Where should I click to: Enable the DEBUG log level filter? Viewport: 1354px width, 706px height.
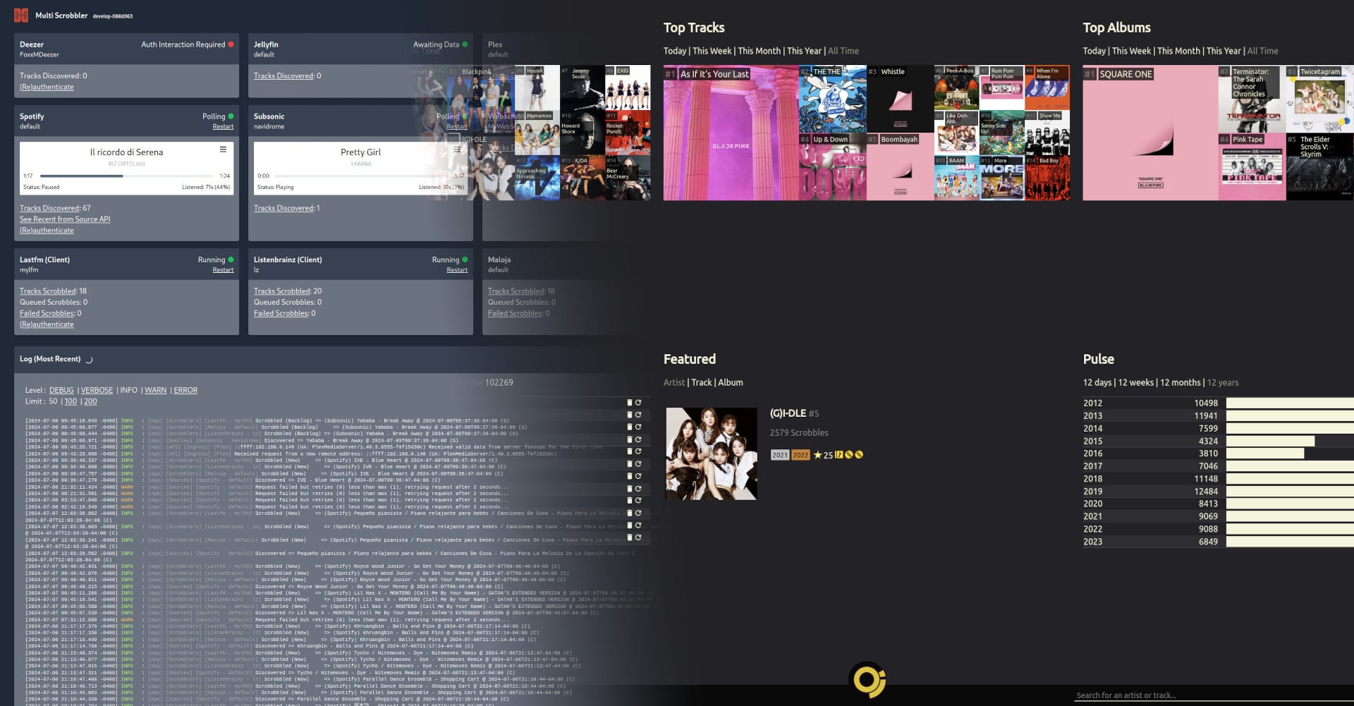click(61, 389)
